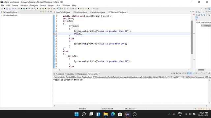This screenshot has width=211, height=118.
Task: Open the File menu
Action: pyautogui.click(x=3, y=6)
